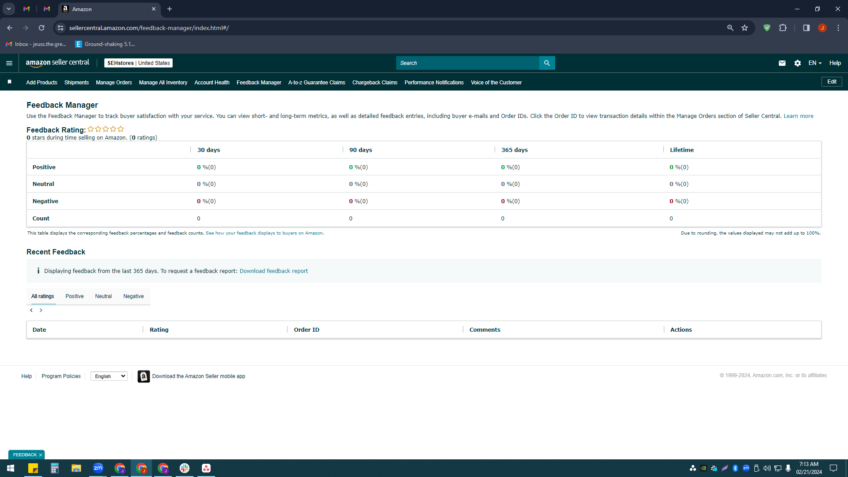Go back in browser history
Image resolution: width=848 pixels, height=477 pixels.
(x=10, y=28)
